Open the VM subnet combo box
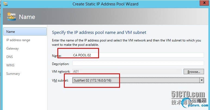The height and width of the screenshot is (110, 210). pyautogui.click(x=138, y=80)
